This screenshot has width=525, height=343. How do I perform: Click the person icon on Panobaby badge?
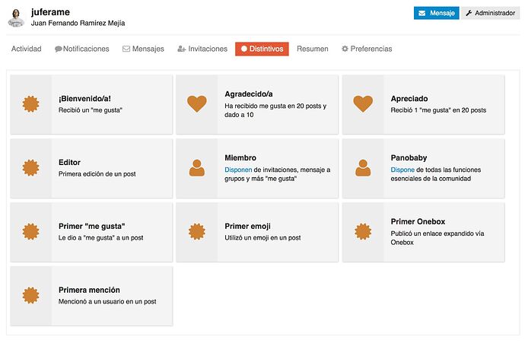pos(363,167)
